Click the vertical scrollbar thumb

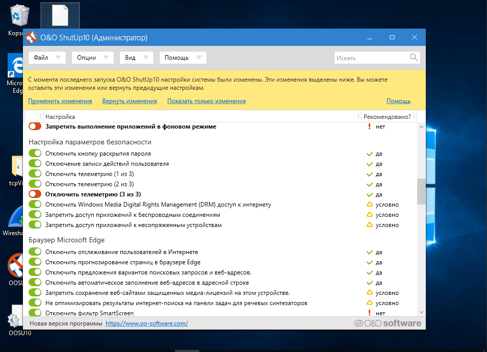421,192
